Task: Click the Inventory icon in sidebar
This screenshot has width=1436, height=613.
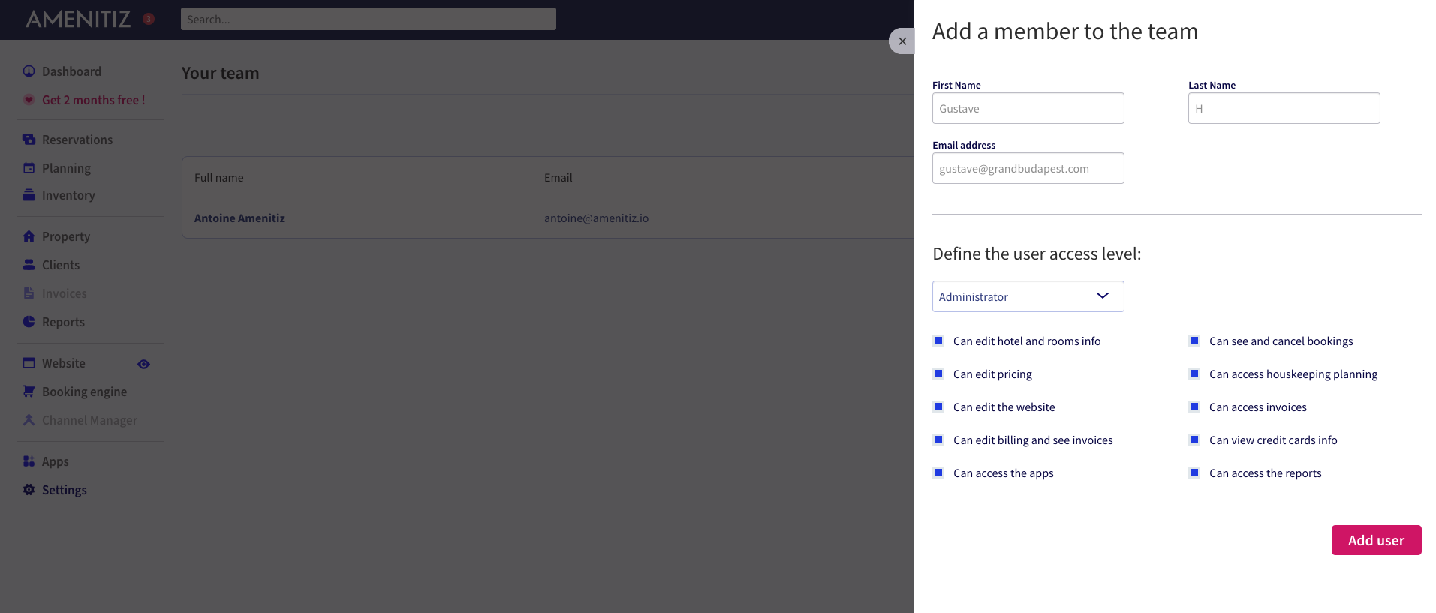Action: (x=29, y=195)
